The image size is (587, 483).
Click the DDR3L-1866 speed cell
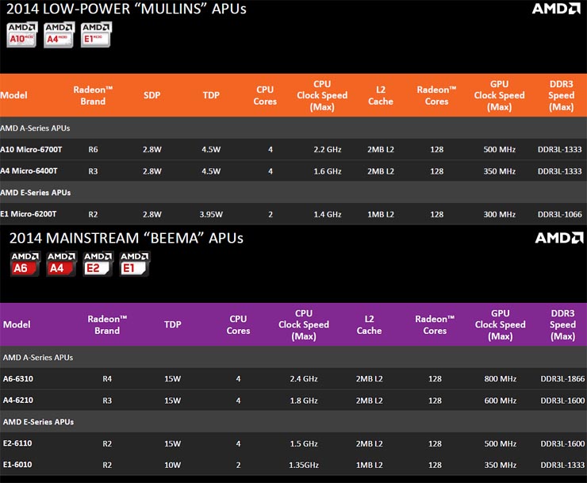pyautogui.click(x=562, y=378)
